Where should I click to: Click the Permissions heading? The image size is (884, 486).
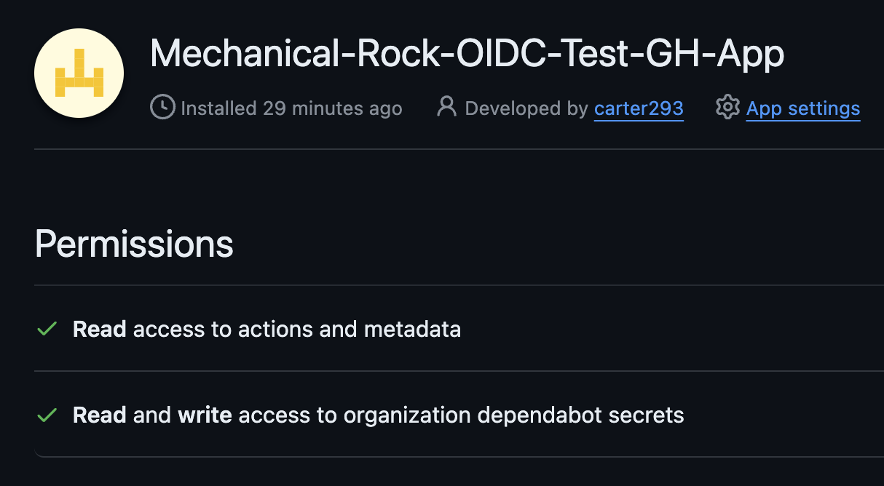tap(134, 244)
